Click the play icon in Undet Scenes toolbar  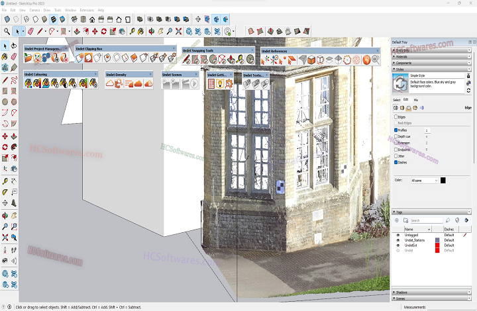[x=194, y=83]
